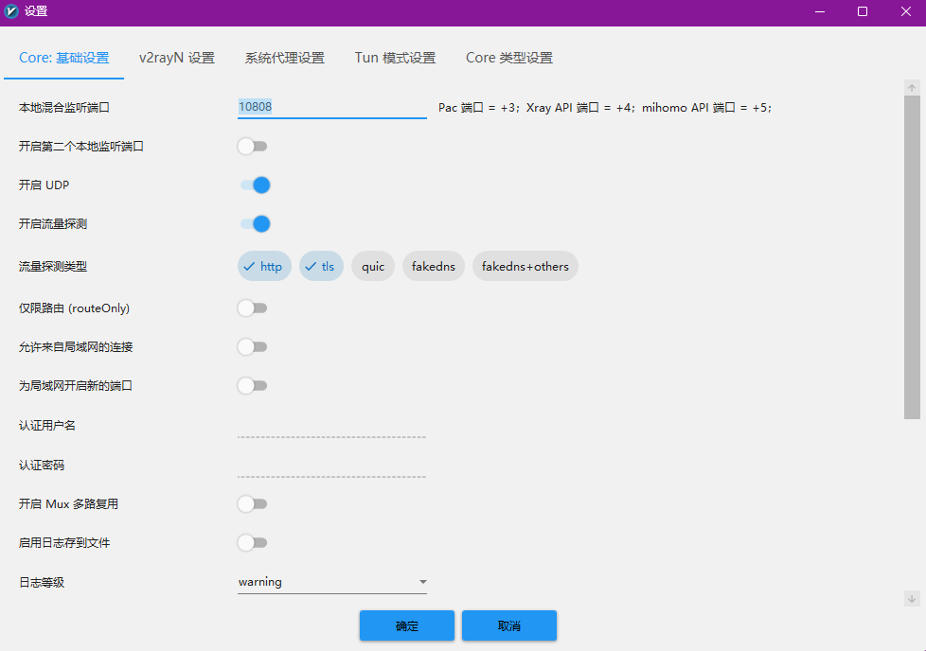
Task: Open the 系统代理设置 tab
Action: [285, 58]
